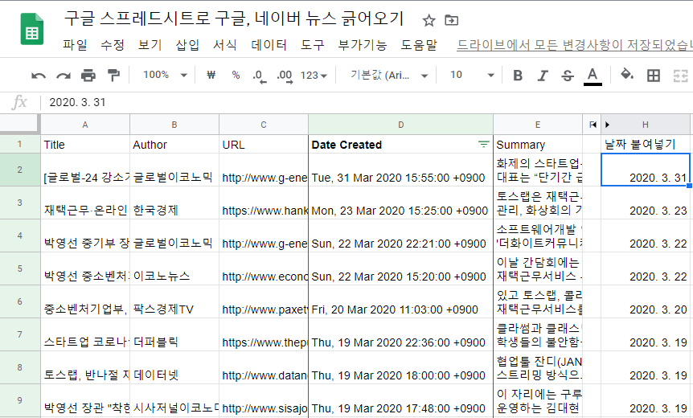The height and width of the screenshot is (418, 693).
Task: Select column D header
Action: point(401,125)
